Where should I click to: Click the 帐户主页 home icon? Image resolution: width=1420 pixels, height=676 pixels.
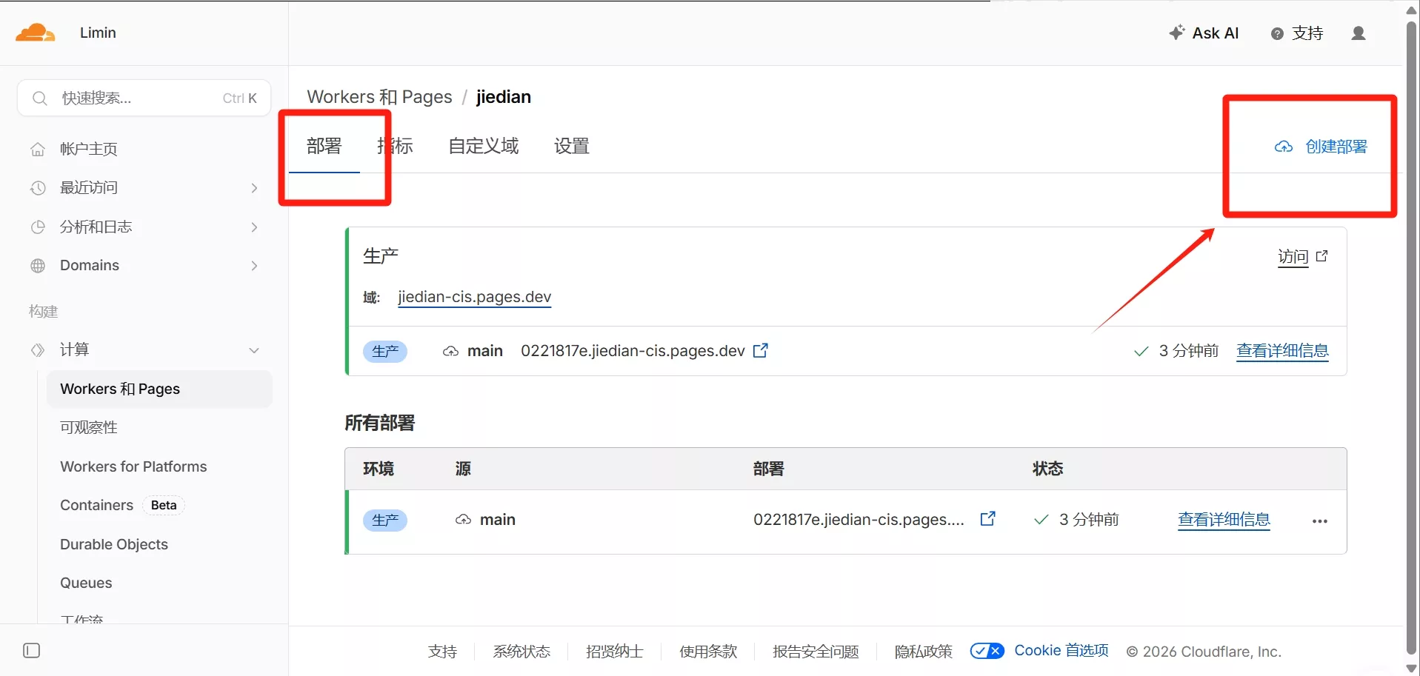pos(38,150)
